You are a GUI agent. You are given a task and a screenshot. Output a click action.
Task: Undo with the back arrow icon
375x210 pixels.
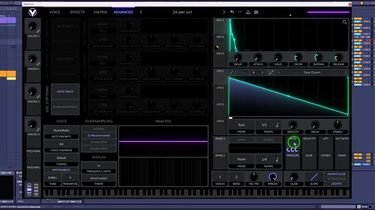[232, 12]
